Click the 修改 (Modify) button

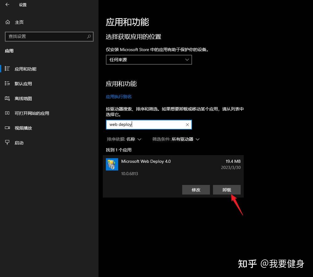pos(196,190)
